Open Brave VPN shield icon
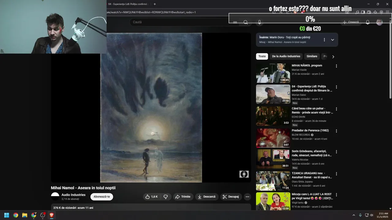 click(x=381, y=12)
